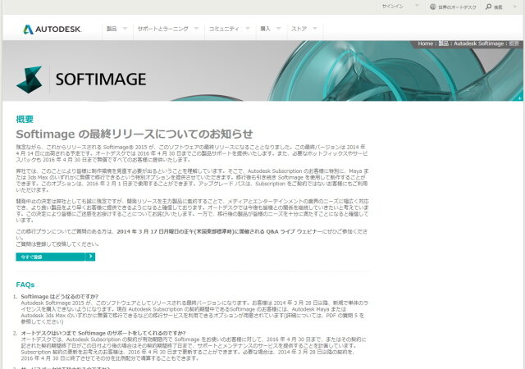Expand the コミュニティ dropdown arrow
525x369 pixels.
pos(248,29)
